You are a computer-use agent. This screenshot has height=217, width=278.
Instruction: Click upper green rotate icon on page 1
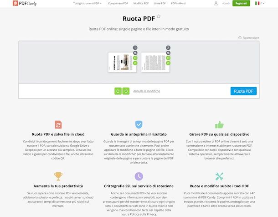pyautogui.click(x=135, y=58)
